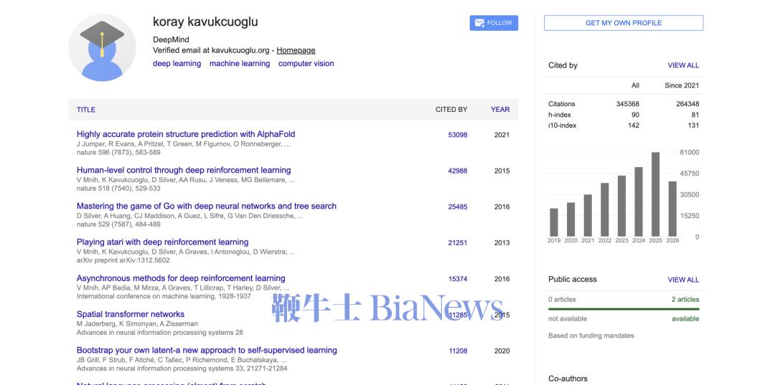Open Spatial transformer networks paper
Viewport: 775px width, 385px height.
coord(131,315)
